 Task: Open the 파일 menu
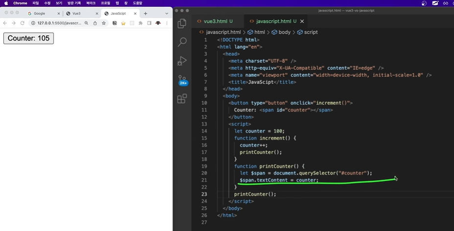point(36,3)
